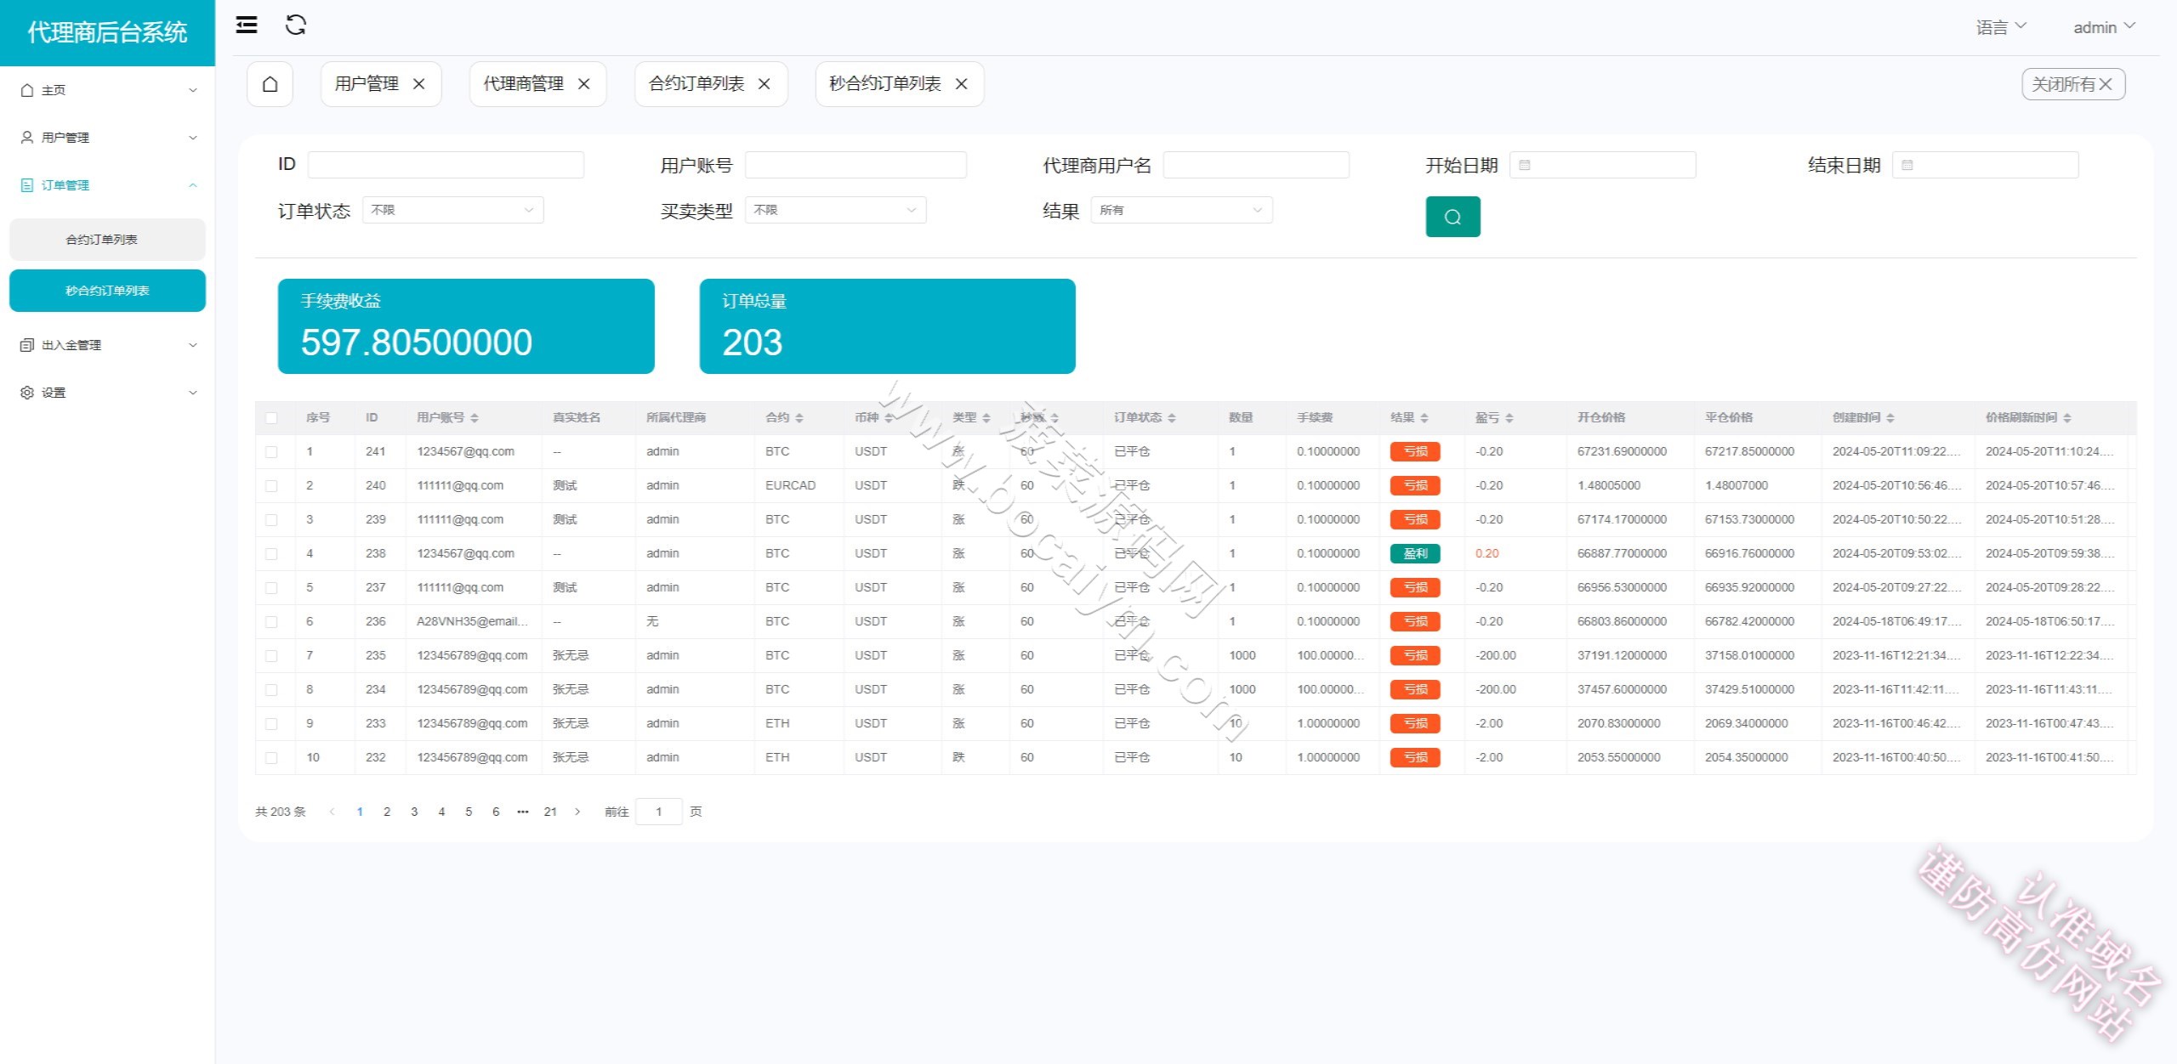
Task: Sort table by 结果 column
Action: [1424, 418]
